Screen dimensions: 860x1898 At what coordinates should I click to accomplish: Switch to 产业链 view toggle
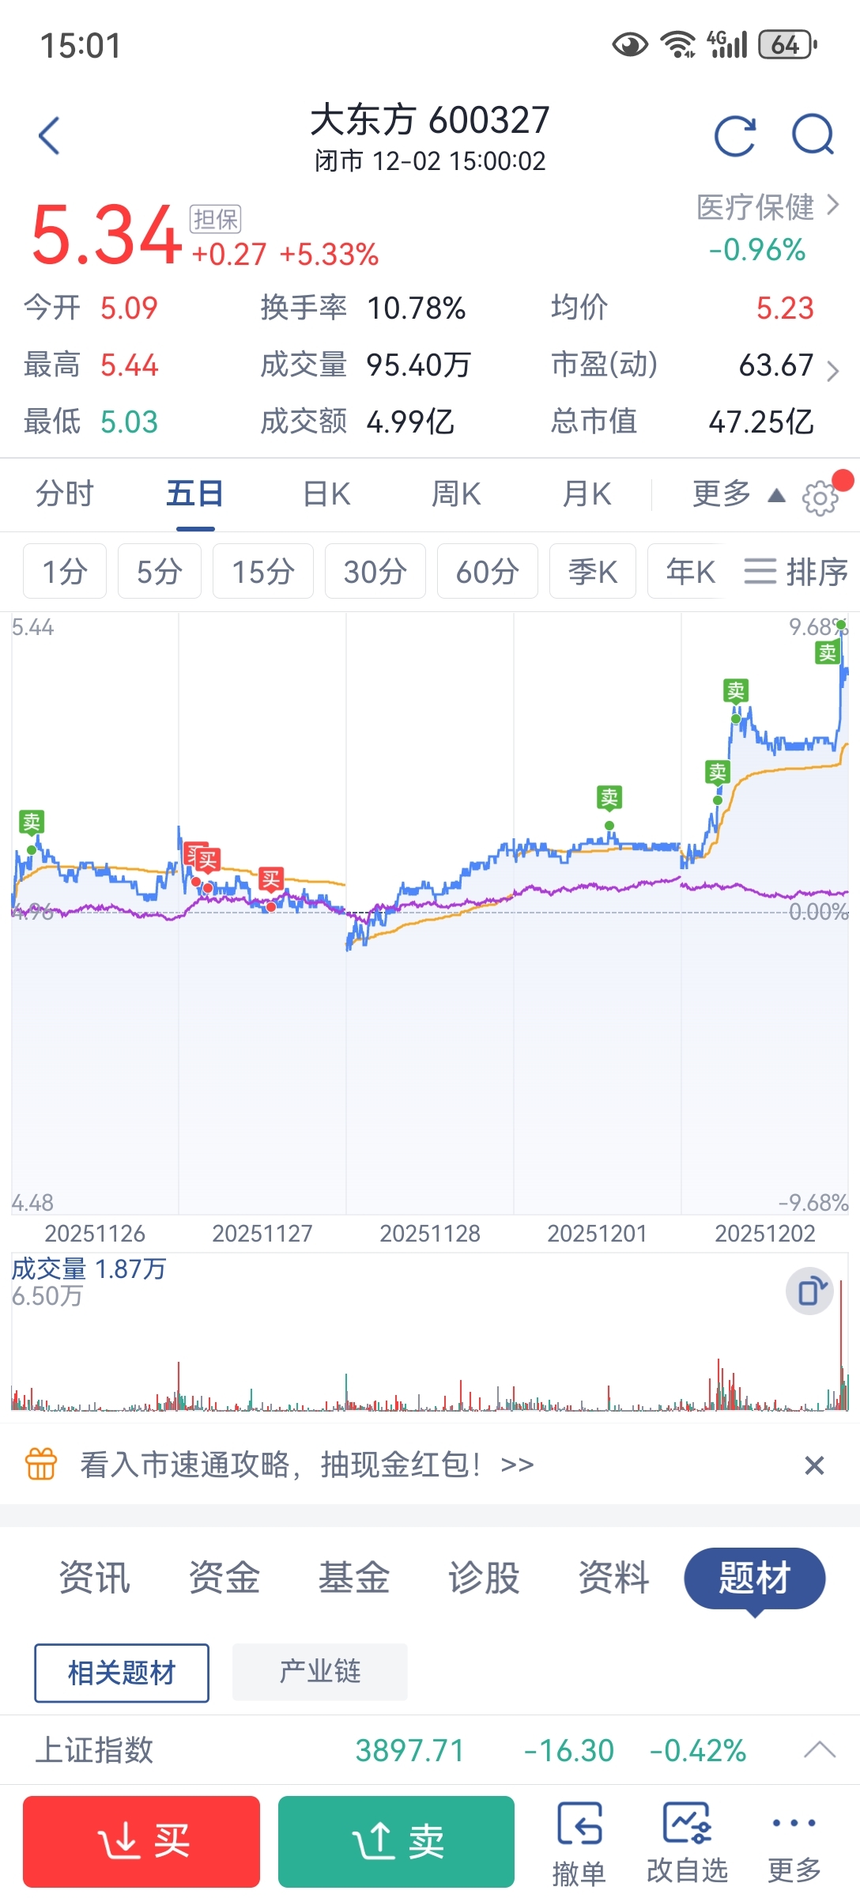click(320, 1672)
